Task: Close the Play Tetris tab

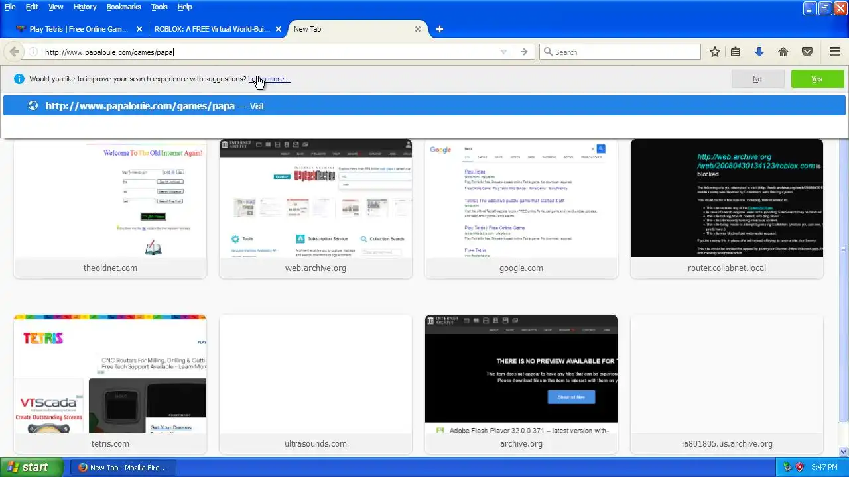Action: (139, 29)
